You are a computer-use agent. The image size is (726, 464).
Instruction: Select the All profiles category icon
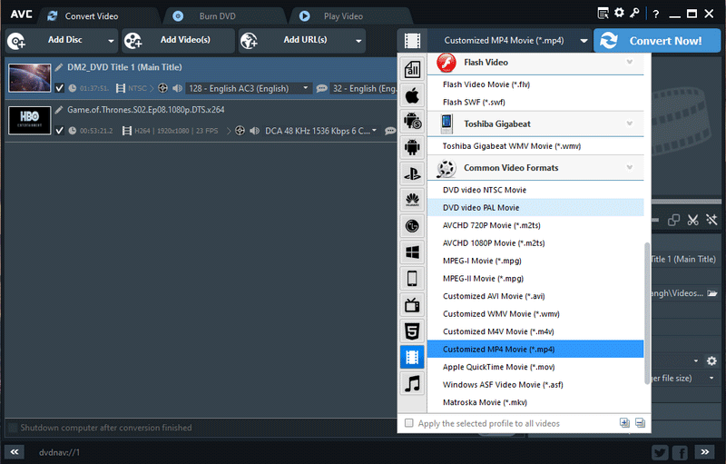(412, 69)
